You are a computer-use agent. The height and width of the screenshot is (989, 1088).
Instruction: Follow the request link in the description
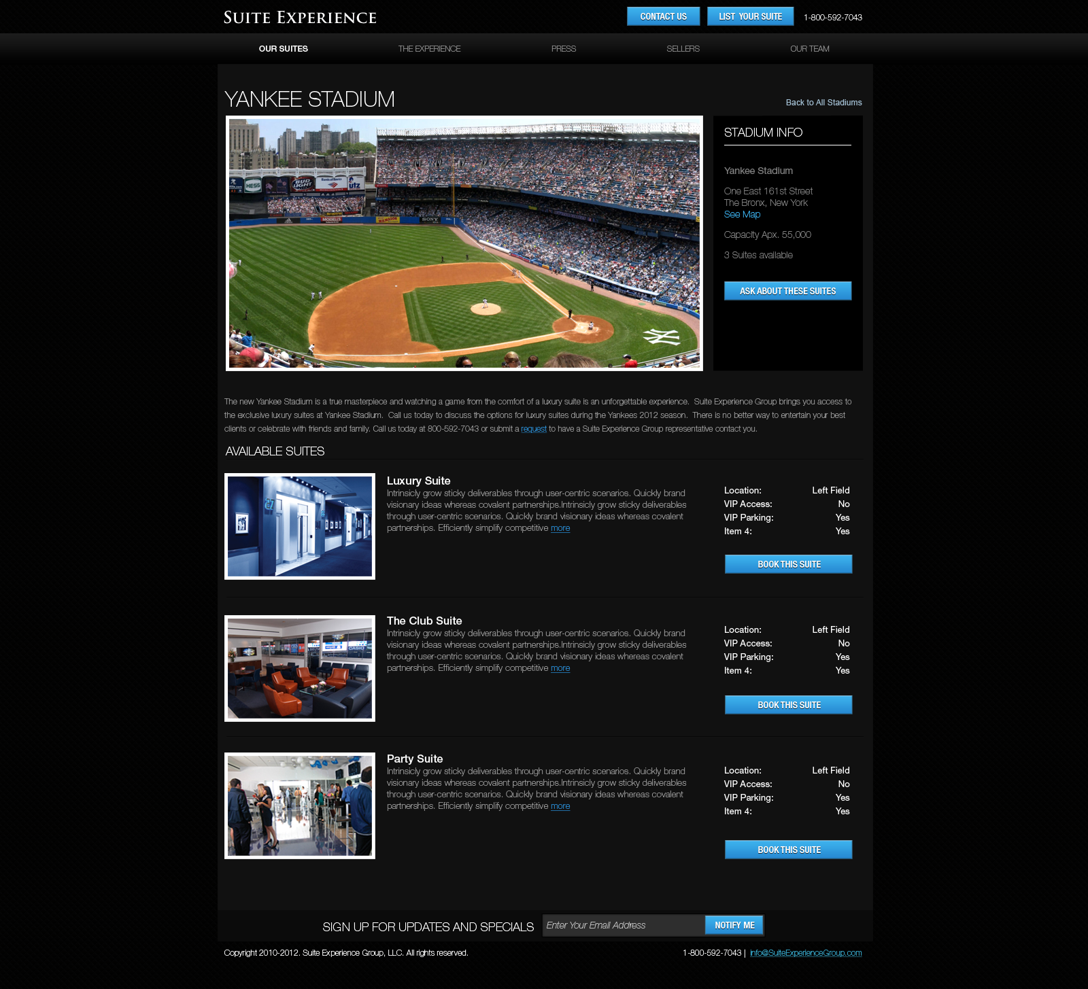(534, 429)
